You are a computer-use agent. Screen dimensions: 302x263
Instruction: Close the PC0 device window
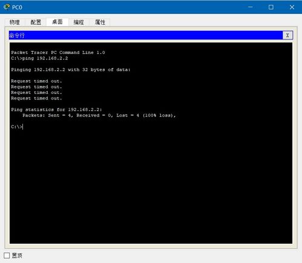click(292, 7)
